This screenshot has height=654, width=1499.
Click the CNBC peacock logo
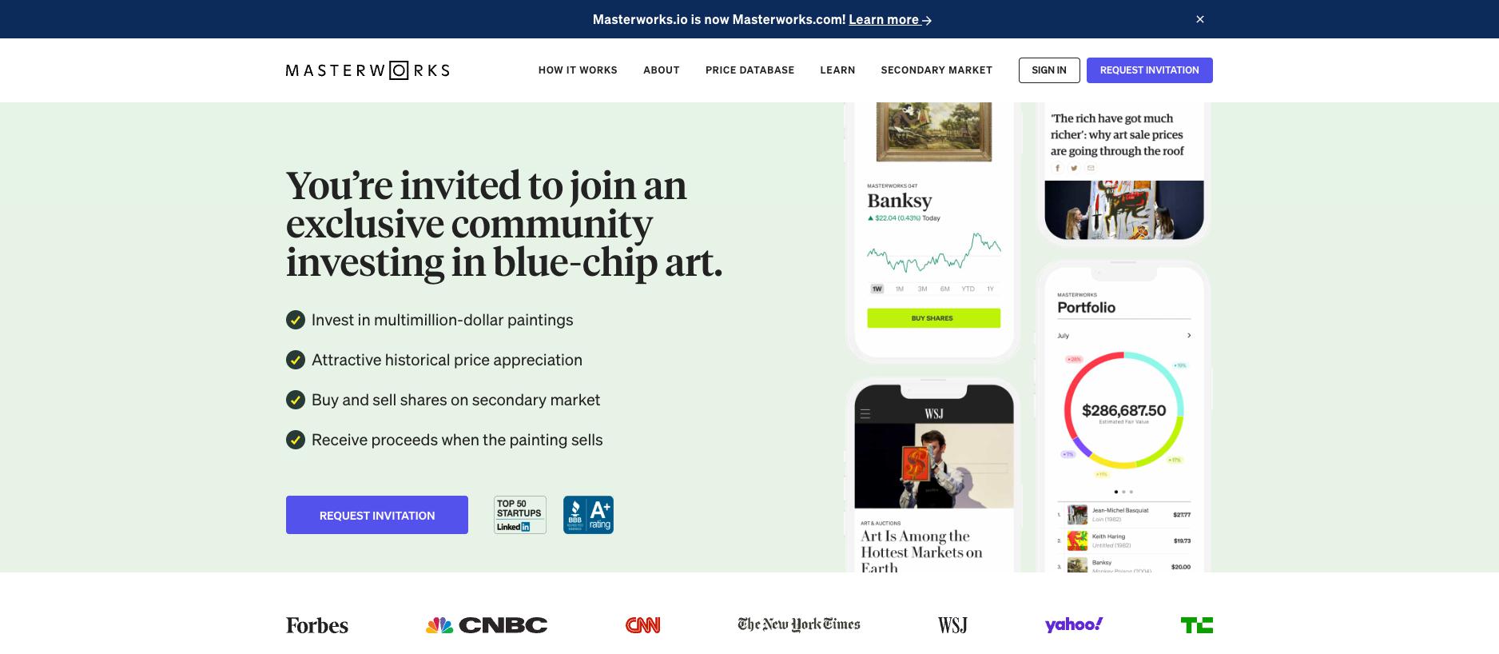[x=487, y=625]
